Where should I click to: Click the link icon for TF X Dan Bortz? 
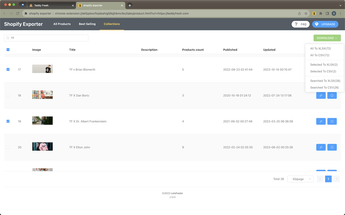click(x=321, y=95)
